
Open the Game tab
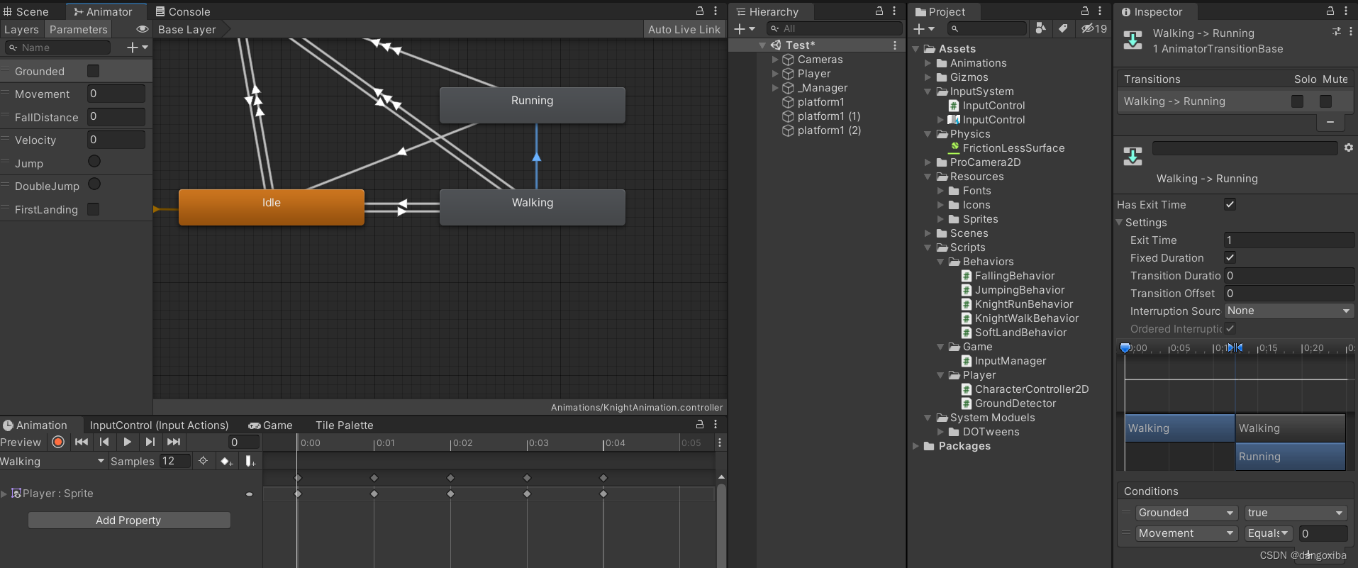pos(270,425)
